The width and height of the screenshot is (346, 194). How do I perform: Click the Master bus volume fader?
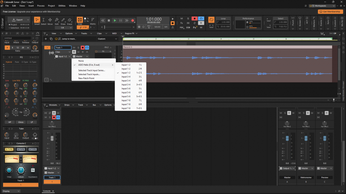(287, 138)
